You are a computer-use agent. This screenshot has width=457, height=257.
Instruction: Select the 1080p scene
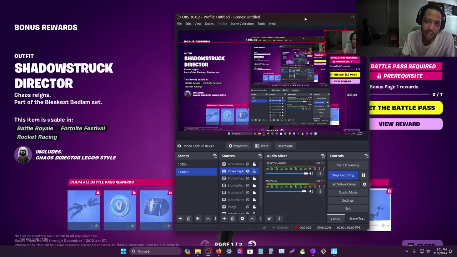pos(197,164)
